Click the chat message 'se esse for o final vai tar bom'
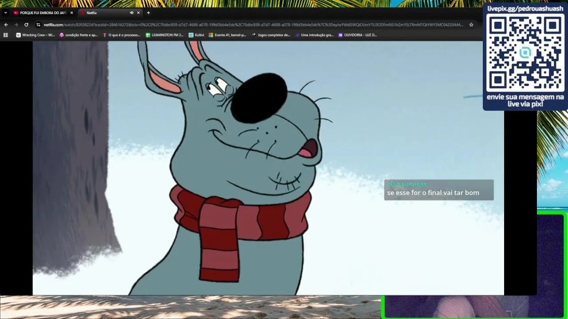The width and height of the screenshot is (568, 319). [x=433, y=193]
